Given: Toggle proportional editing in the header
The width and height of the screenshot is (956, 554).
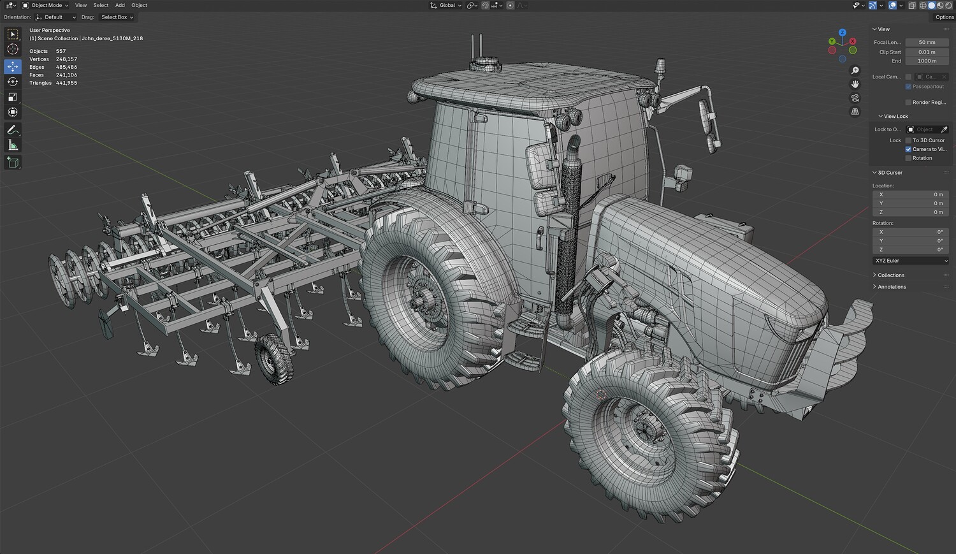Looking at the screenshot, I should coord(511,5).
